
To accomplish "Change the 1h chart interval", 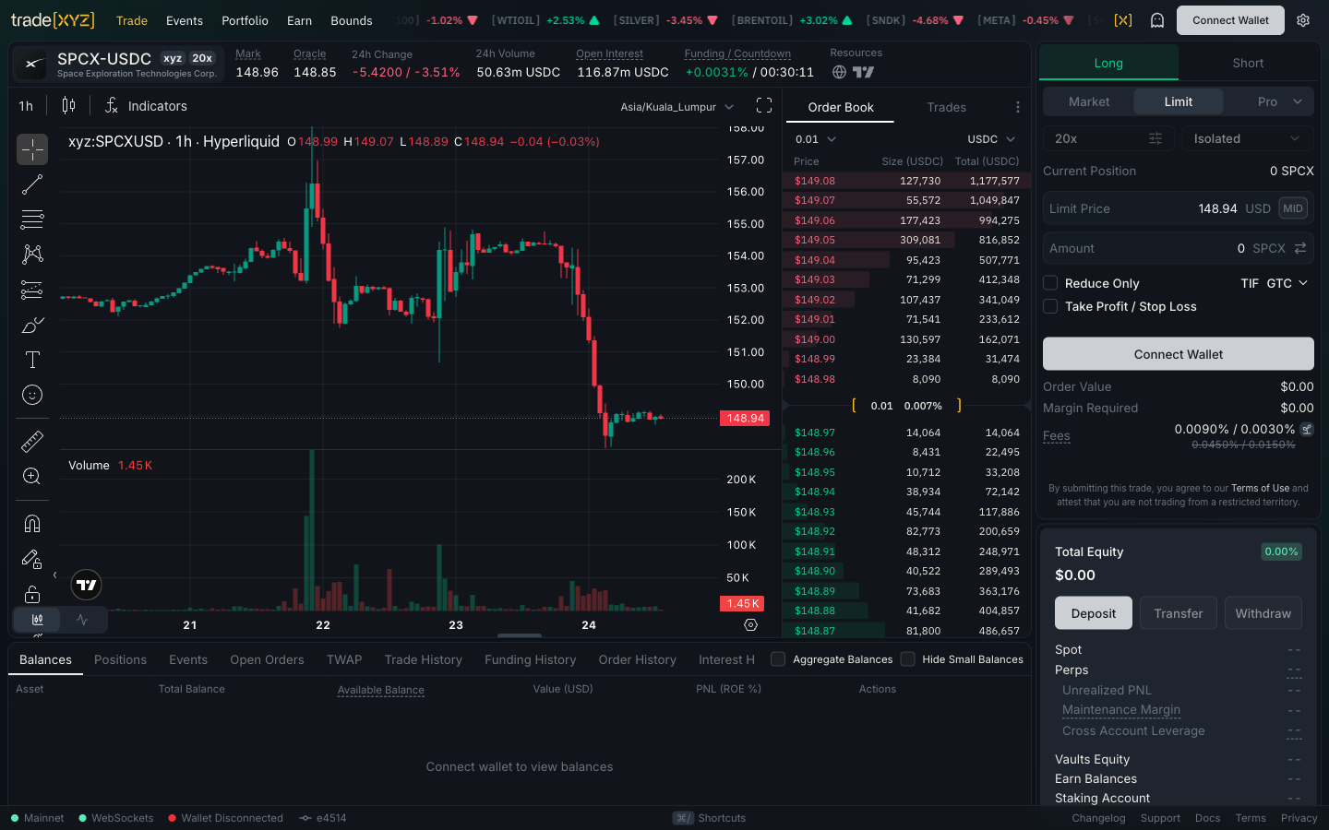I will coord(26,106).
